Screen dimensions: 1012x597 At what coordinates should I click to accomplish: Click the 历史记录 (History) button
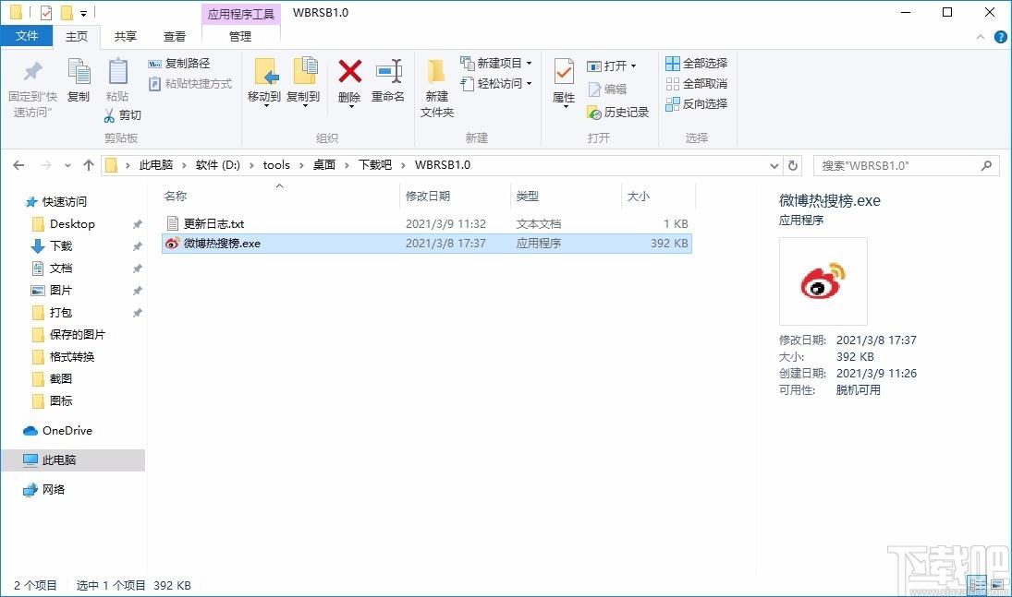coord(618,113)
